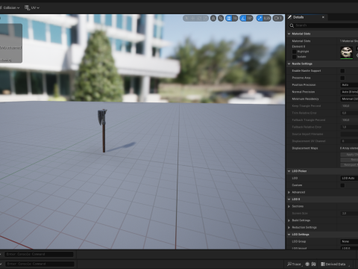The image size is (358, 269).
Task: Open the camera speed control
Action: [278, 18]
